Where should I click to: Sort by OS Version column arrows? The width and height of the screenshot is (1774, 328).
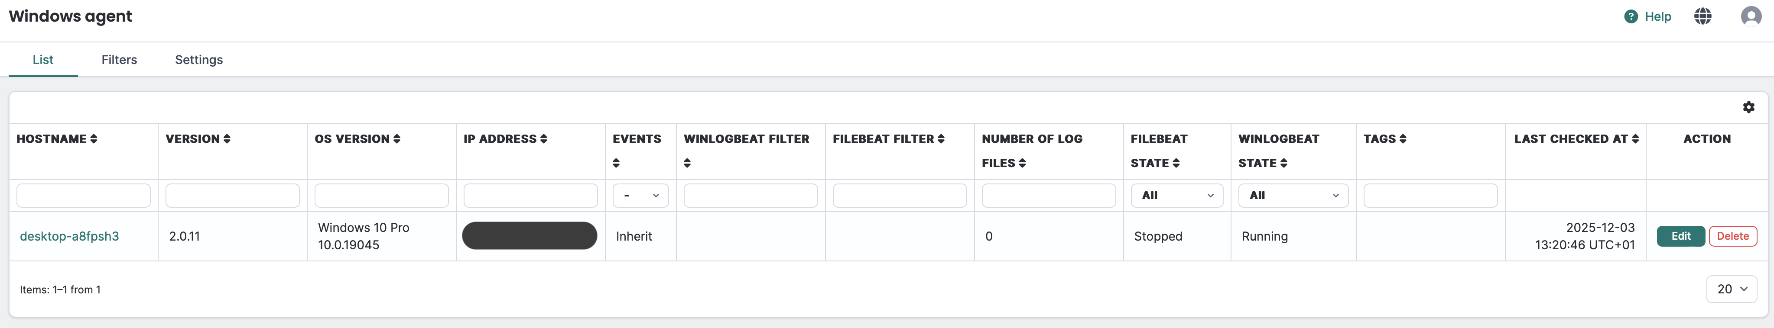click(396, 139)
